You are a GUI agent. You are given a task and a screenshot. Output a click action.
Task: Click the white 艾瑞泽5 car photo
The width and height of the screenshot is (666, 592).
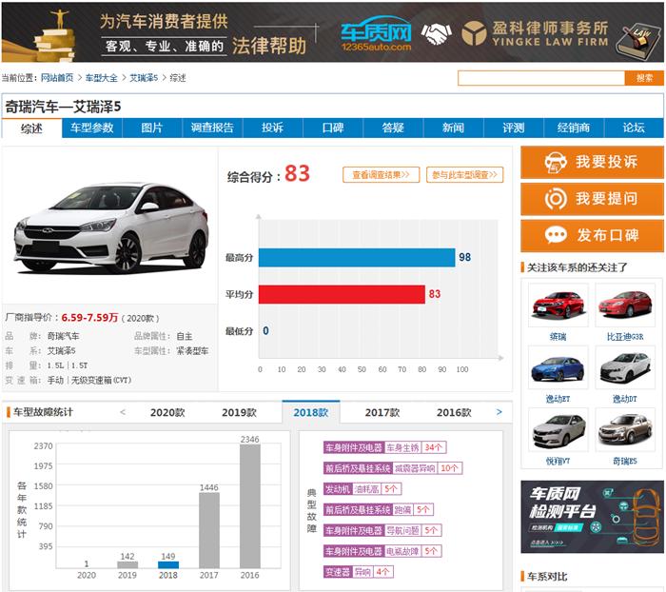(x=111, y=227)
